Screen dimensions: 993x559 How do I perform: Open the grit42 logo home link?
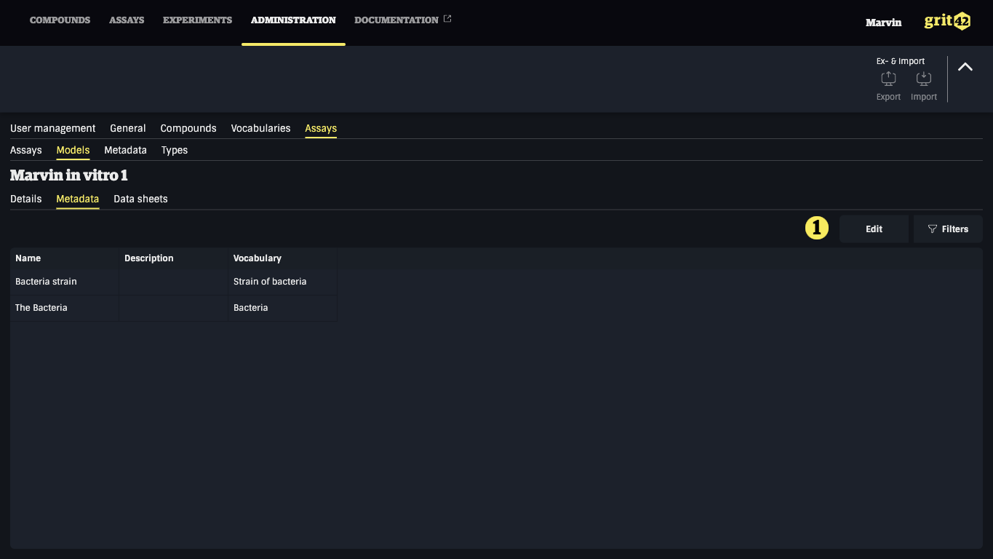coord(947,21)
